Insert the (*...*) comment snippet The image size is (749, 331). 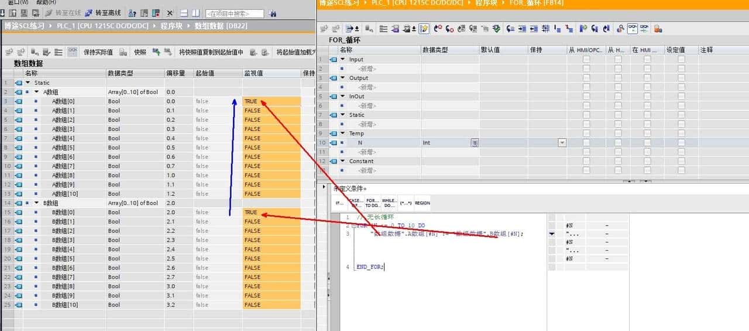(x=406, y=203)
